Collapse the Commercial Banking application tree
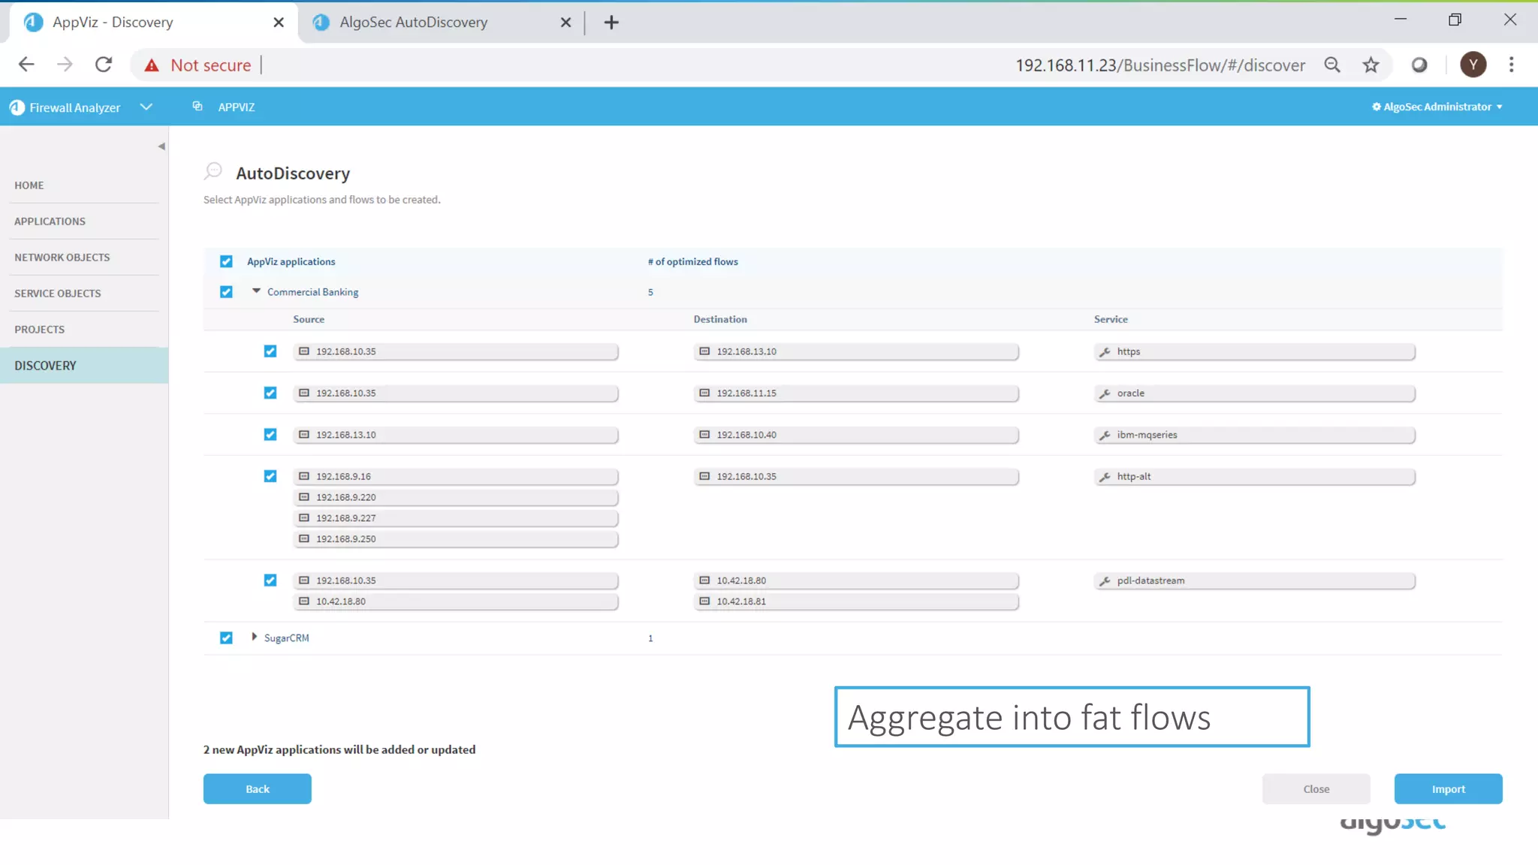1538x865 pixels. [x=256, y=291]
